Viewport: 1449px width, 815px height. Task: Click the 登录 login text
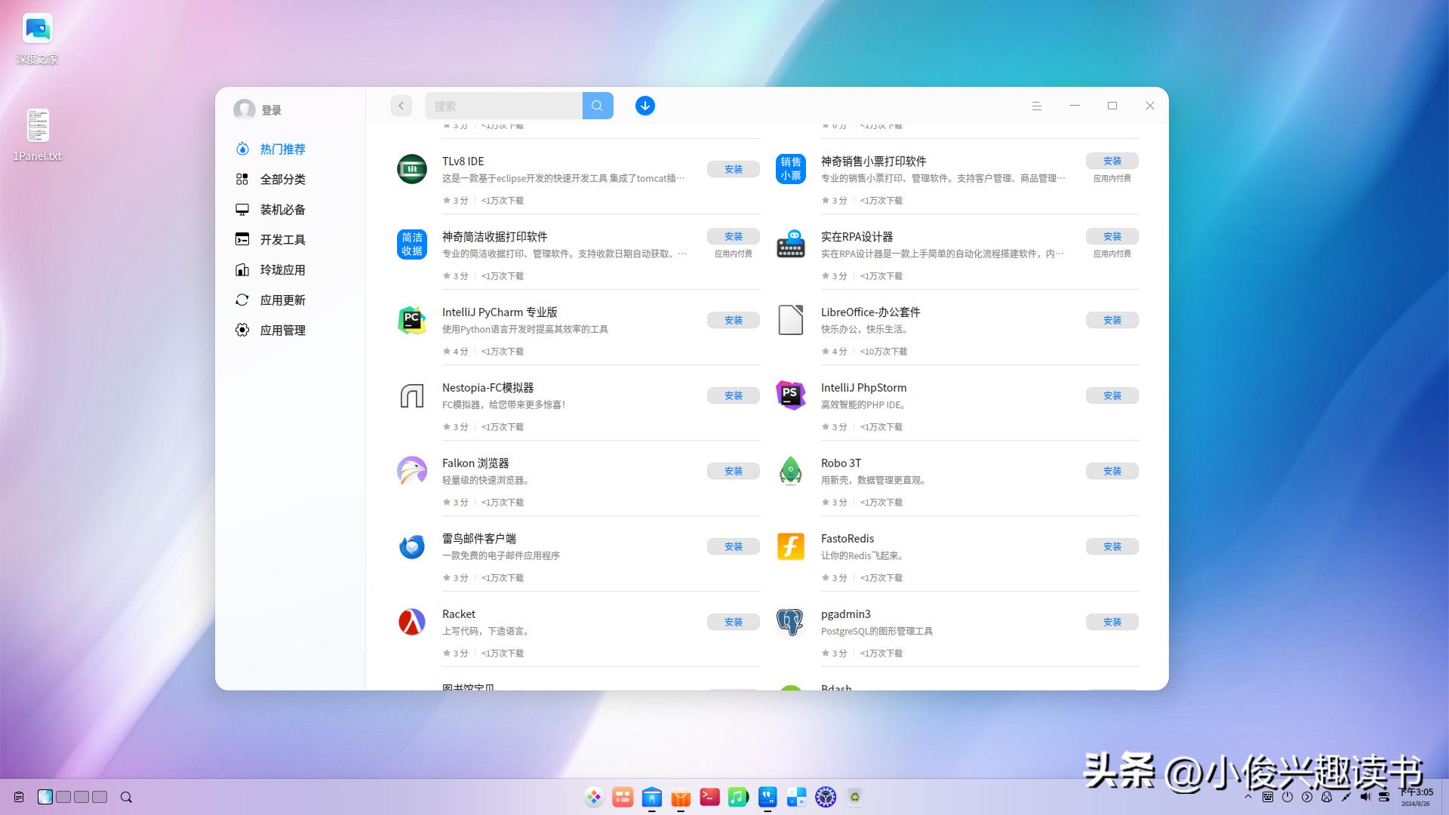point(272,110)
